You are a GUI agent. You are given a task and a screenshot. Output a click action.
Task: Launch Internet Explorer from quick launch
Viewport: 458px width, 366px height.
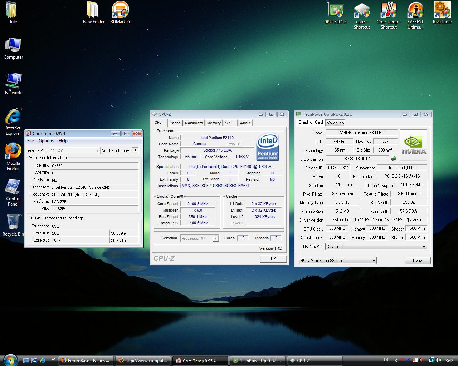[43, 361]
